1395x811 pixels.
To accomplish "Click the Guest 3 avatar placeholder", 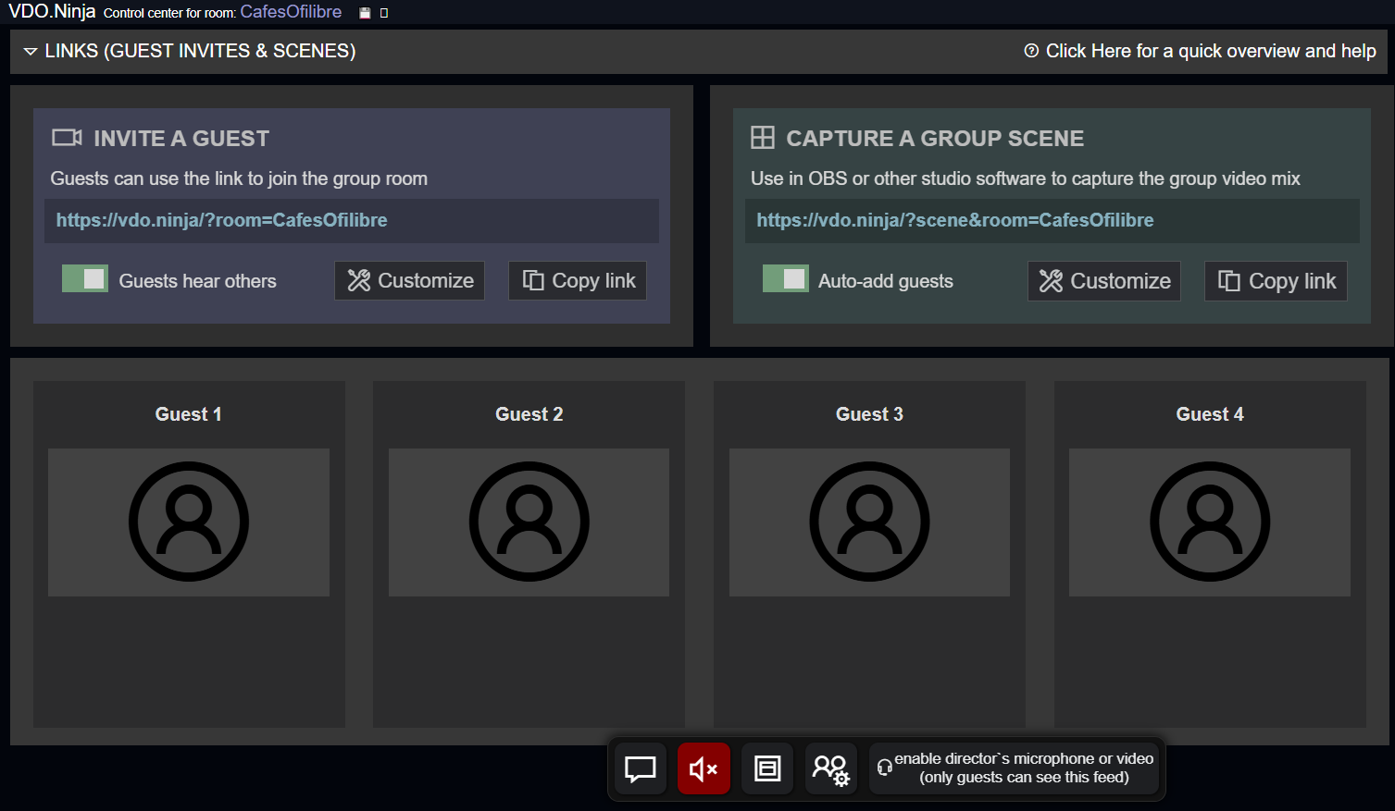I will (869, 522).
